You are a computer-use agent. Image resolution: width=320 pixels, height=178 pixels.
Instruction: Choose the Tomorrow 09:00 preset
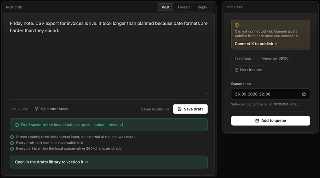(274, 58)
